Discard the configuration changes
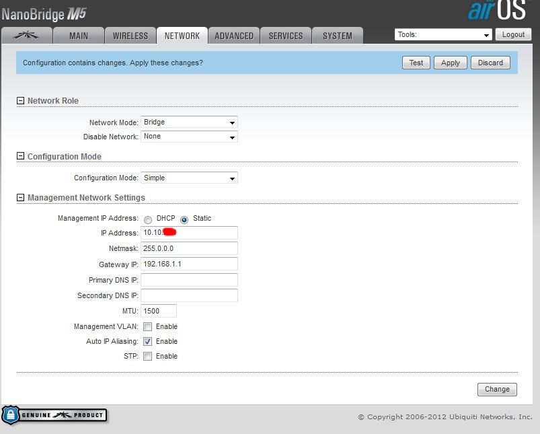Viewport: 540px width, 434px height. [490, 63]
